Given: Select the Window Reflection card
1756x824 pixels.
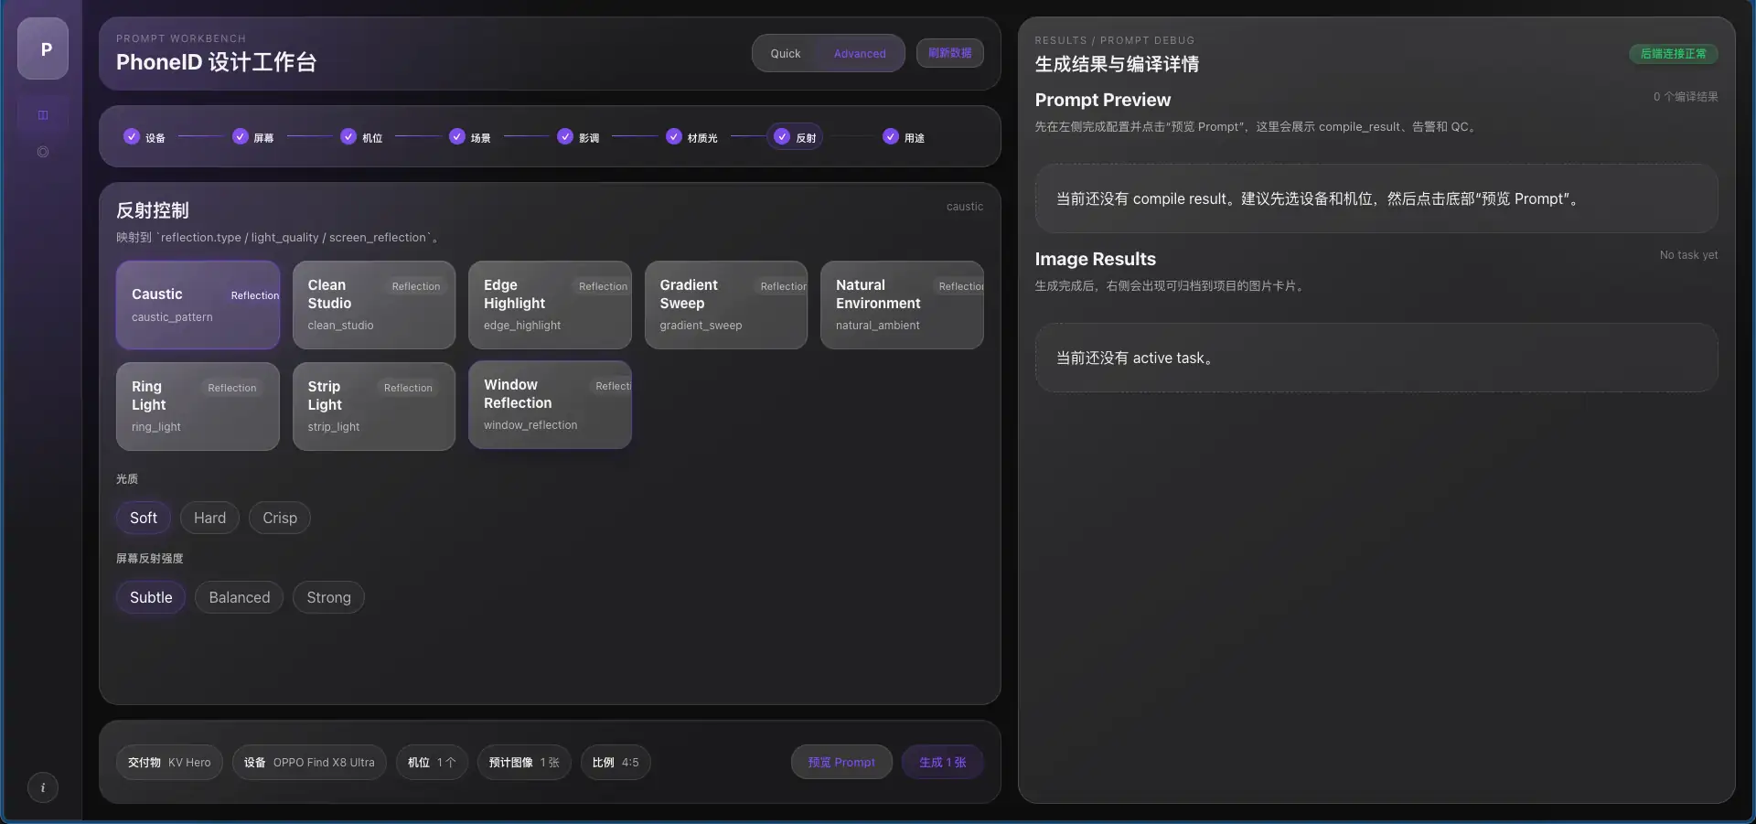Looking at the screenshot, I should click(x=550, y=404).
